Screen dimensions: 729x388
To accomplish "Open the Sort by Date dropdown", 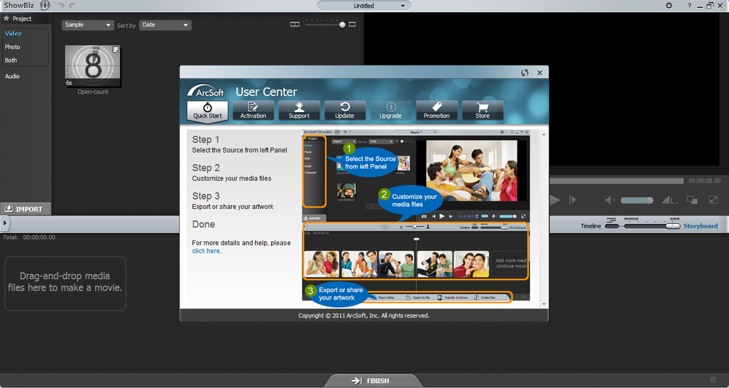I will pyautogui.click(x=166, y=25).
